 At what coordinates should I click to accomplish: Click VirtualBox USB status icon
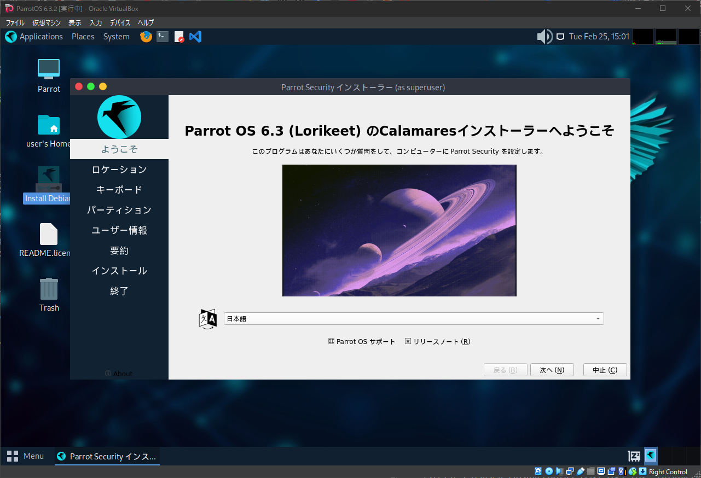pyautogui.click(x=581, y=471)
